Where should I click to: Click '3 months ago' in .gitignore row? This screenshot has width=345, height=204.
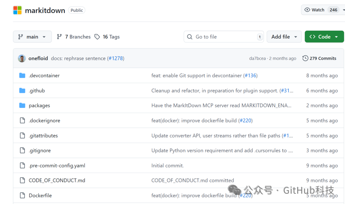(322, 151)
